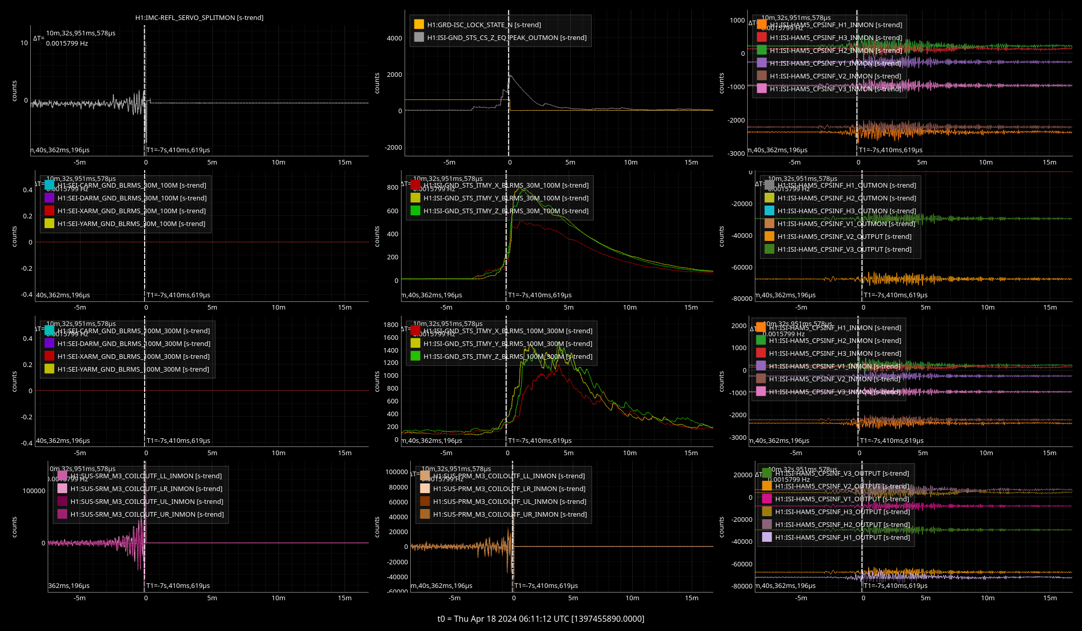The width and height of the screenshot is (1082, 631).
Task: Select the ISI-GND_STS_ITMY_Y_BLRMS_100M_300M legend label
Action: coord(508,343)
